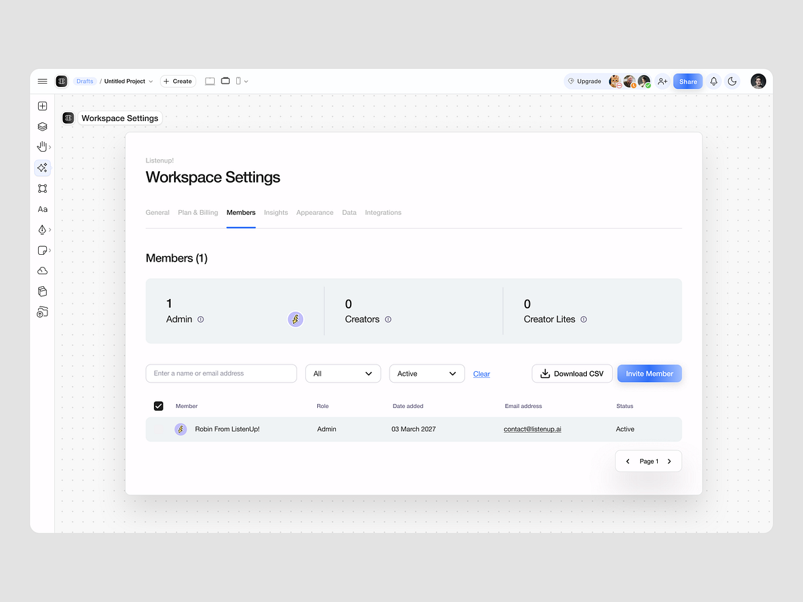Open the contact@listenup.ai email link
Screen dimensions: 803x602
click(533, 429)
